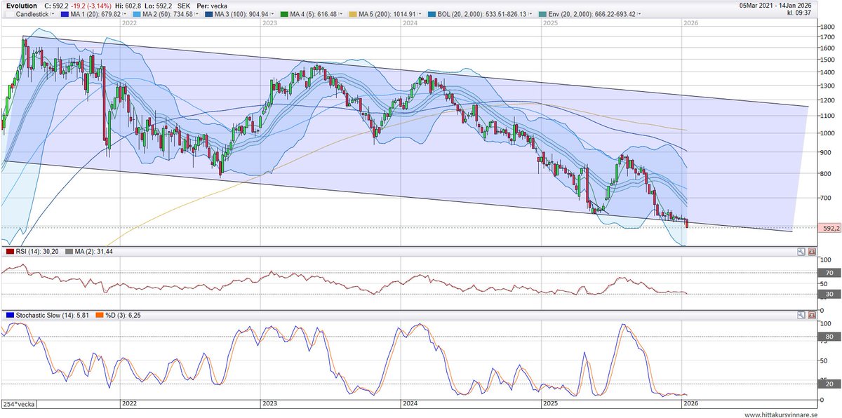Click the 2023 label on bottom time axis
Viewport: 842px width, 418px height.
tap(269, 404)
